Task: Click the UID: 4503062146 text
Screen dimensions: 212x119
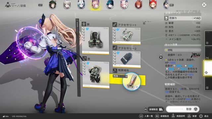Action: coord(19,116)
